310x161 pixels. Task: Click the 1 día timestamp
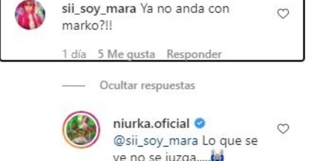[x=74, y=54]
